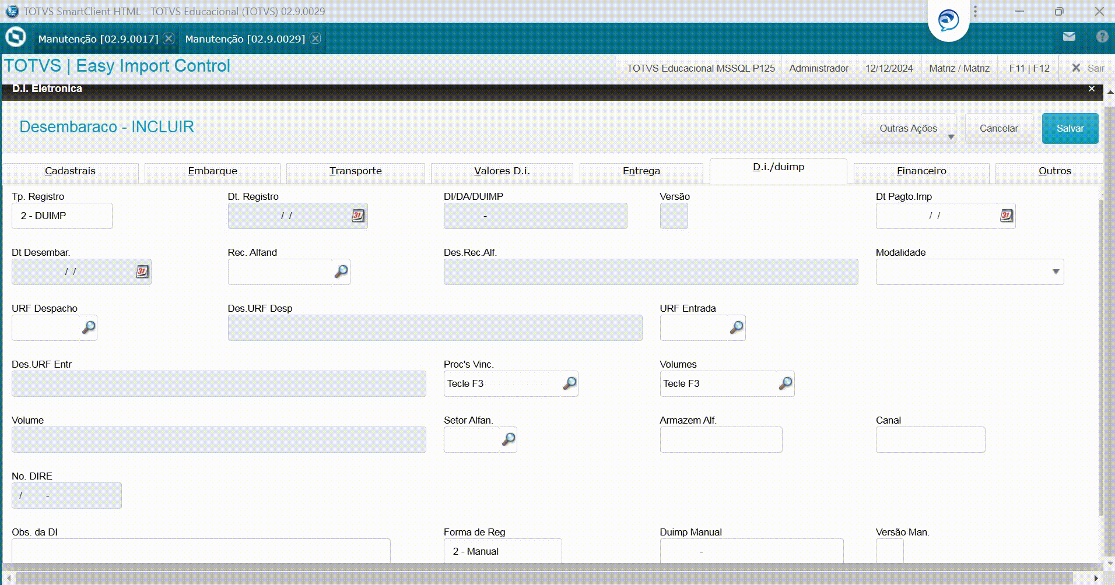Image resolution: width=1115 pixels, height=585 pixels.
Task: Focus the Canal input field
Action: click(930, 439)
